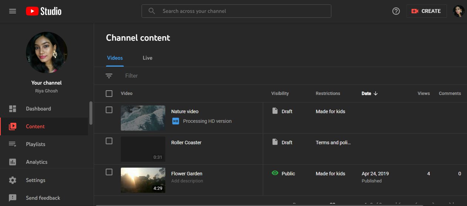Switch to the Live tab
Viewport: 467px width, 206px height.
click(148, 58)
